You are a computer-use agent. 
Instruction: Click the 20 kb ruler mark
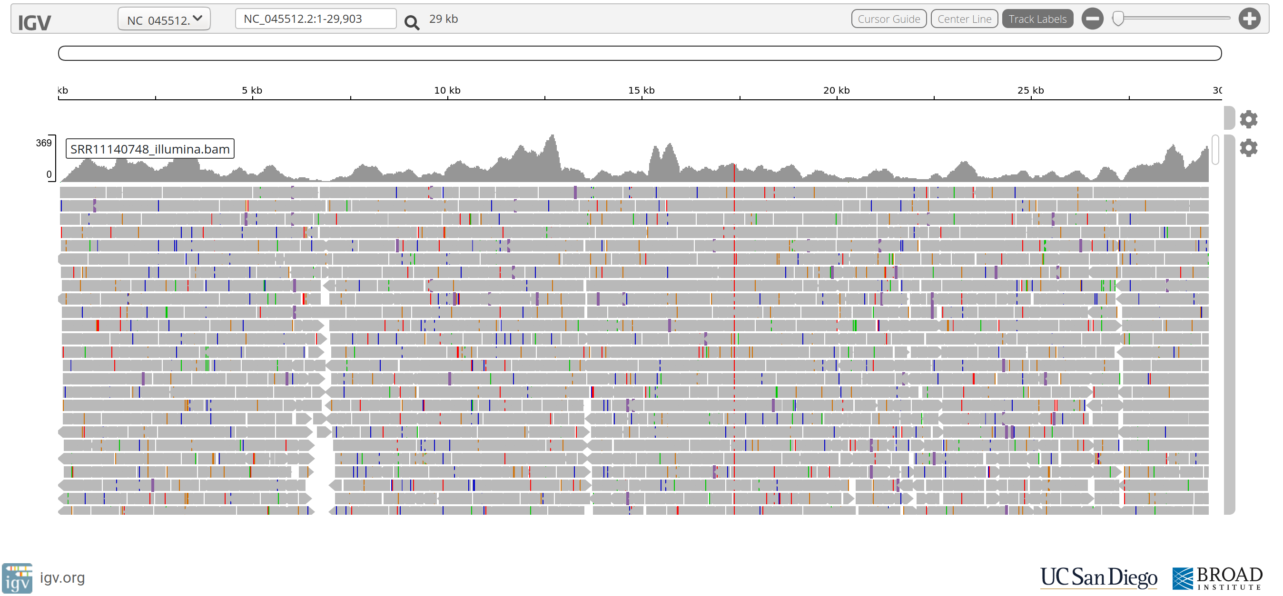[x=836, y=91]
